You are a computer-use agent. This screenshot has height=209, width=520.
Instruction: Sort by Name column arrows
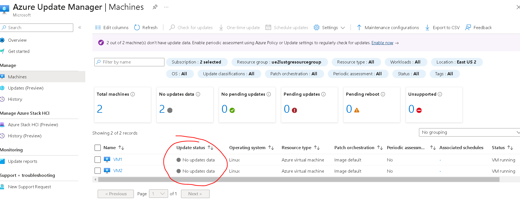click(121, 148)
